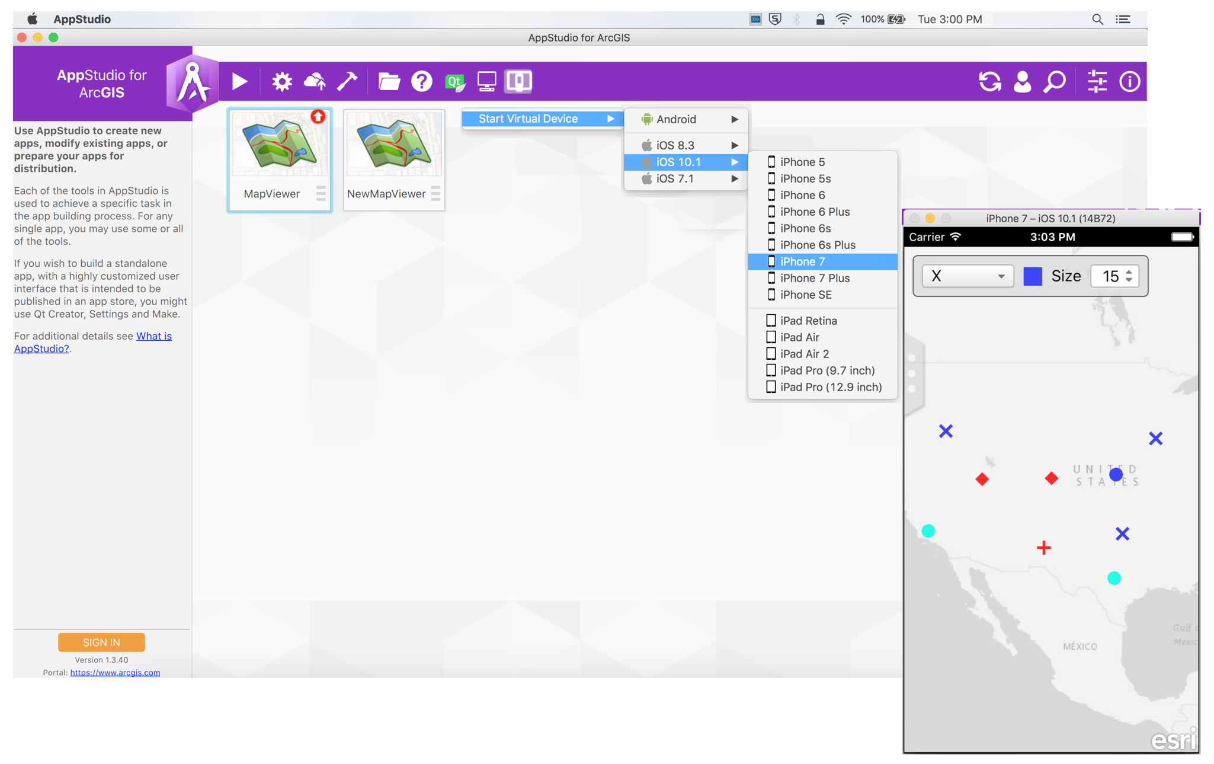Click the Run (play) toolbar icon
Screen dimensions: 1214x764
point(239,81)
